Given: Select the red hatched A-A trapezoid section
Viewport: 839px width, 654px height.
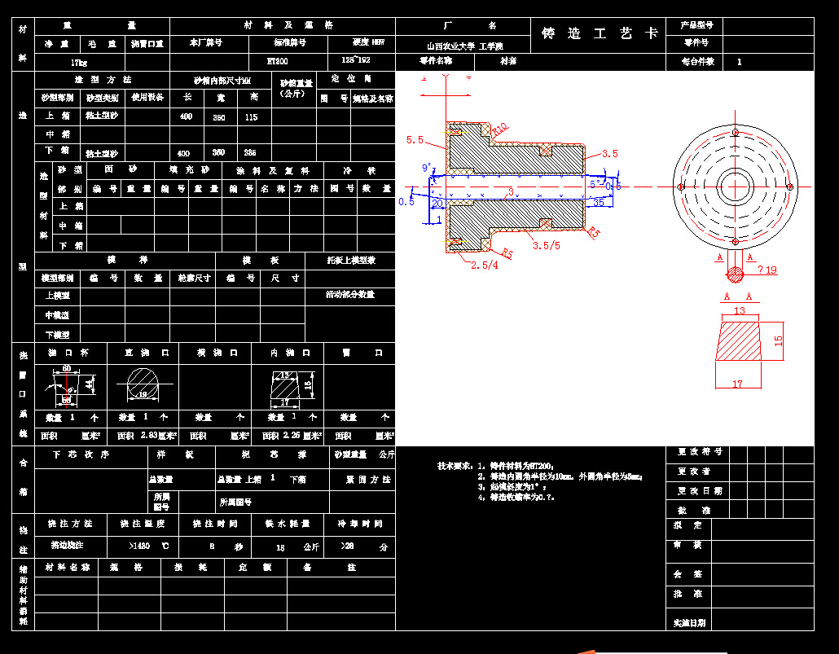Looking at the screenshot, I should [739, 341].
